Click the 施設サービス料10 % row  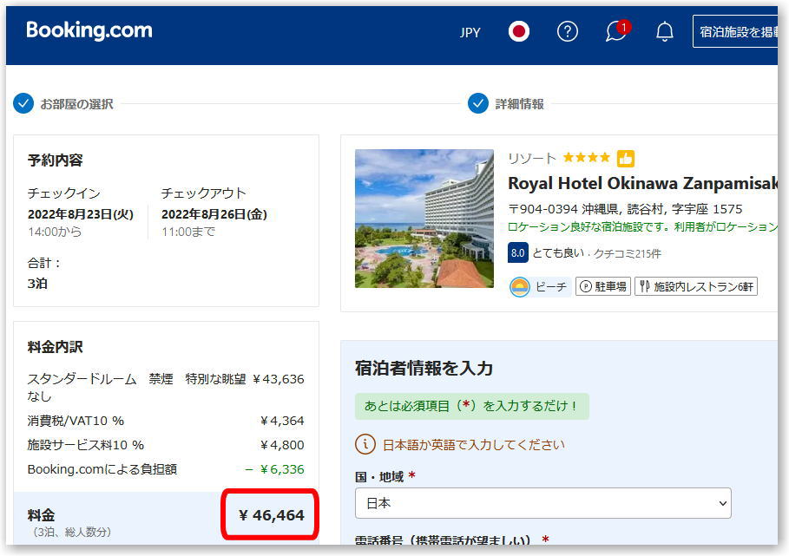pyautogui.click(x=166, y=445)
